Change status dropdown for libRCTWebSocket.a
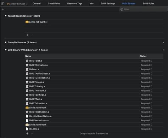This screenshot has width=168, height=138. [x=146, y=112]
